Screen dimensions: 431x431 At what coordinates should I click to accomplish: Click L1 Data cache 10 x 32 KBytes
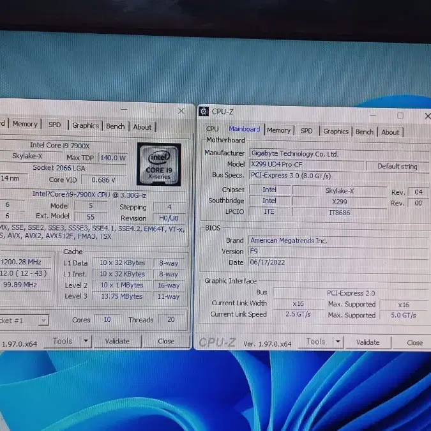[x=123, y=262]
